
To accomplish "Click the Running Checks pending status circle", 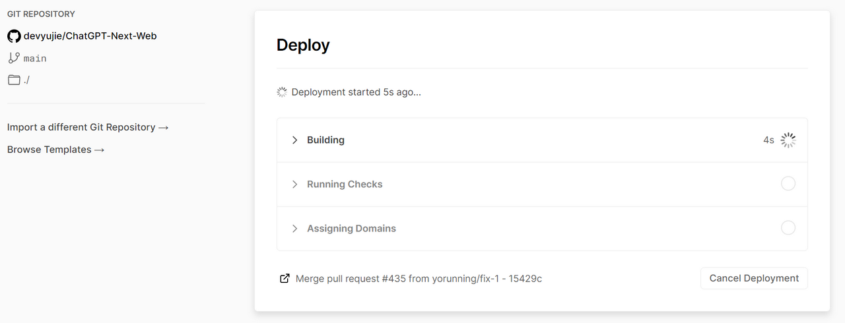I will coord(788,184).
